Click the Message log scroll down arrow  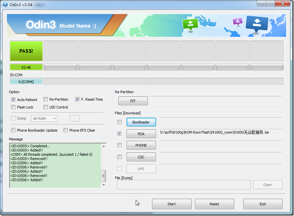[104, 185]
